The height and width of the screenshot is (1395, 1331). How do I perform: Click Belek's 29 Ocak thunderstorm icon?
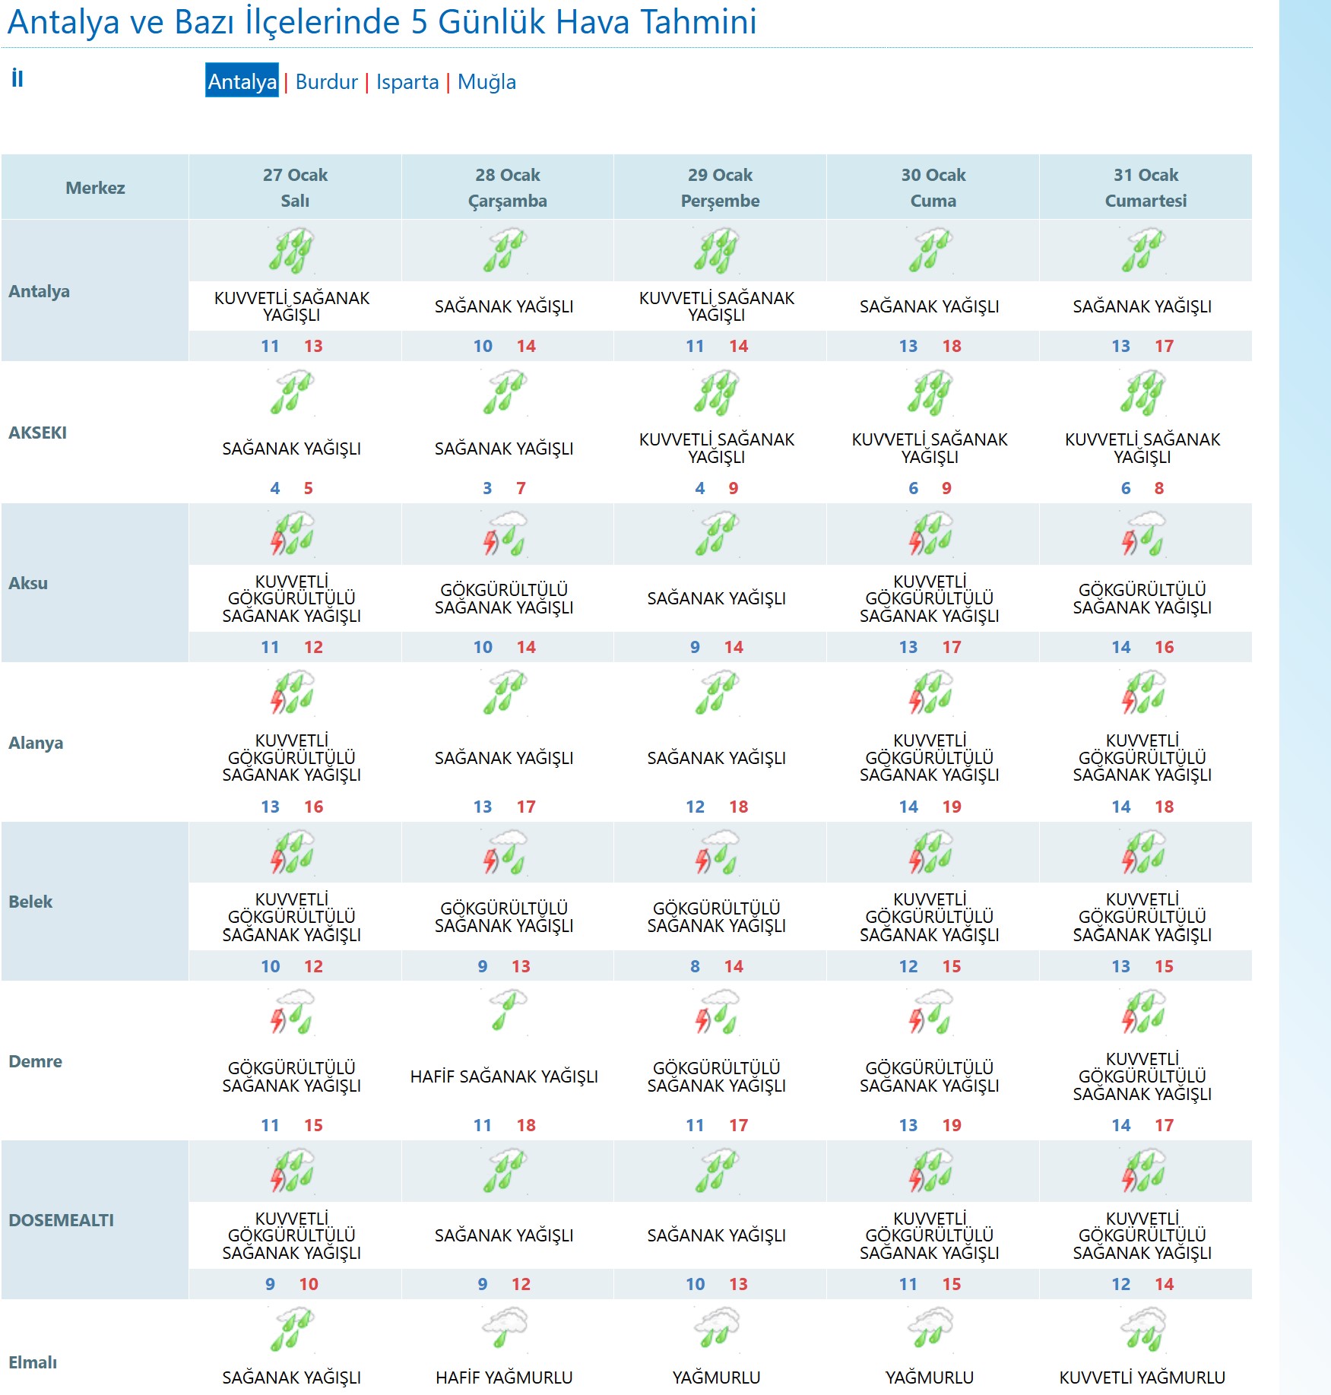tap(717, 851)
